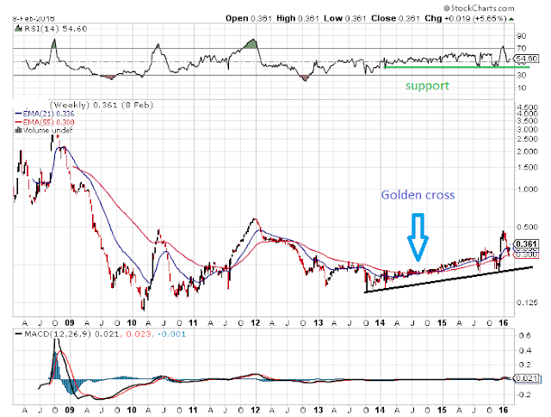Image resolution: width=551 pixels, height=417 pixels.
Task: Click the blue -0.001 MACD histogram value
Action: (171, 334)
